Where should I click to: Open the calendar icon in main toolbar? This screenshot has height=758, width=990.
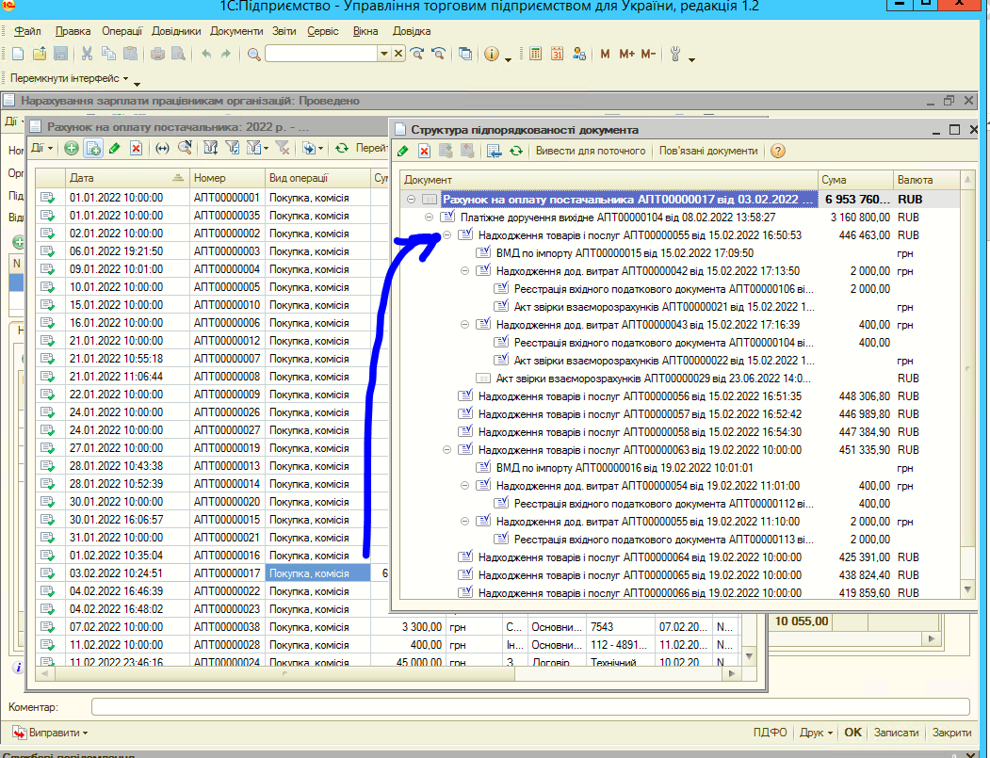pos(557,55)
